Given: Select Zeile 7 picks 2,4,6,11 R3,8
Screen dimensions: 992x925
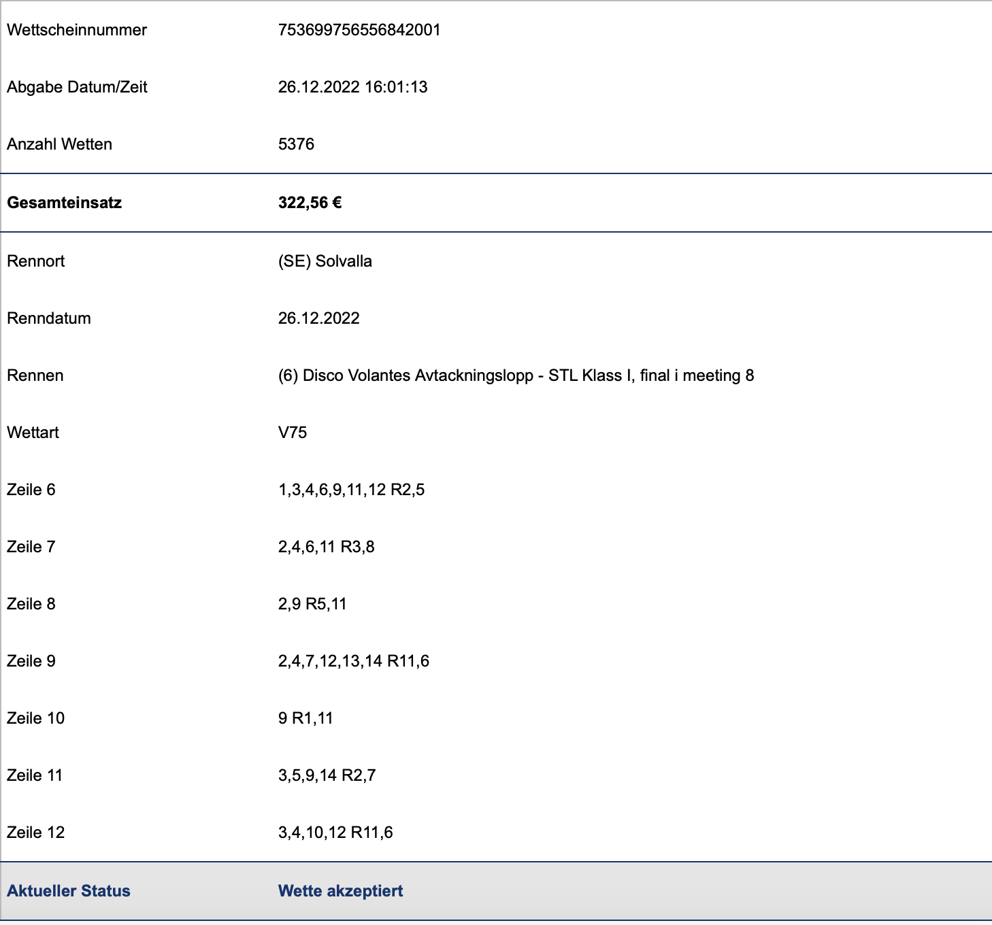Looking at the screenshot, I should 326,547.
